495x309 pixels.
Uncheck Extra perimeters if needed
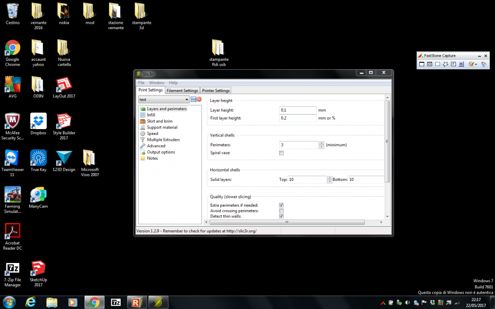pos(281,205)
